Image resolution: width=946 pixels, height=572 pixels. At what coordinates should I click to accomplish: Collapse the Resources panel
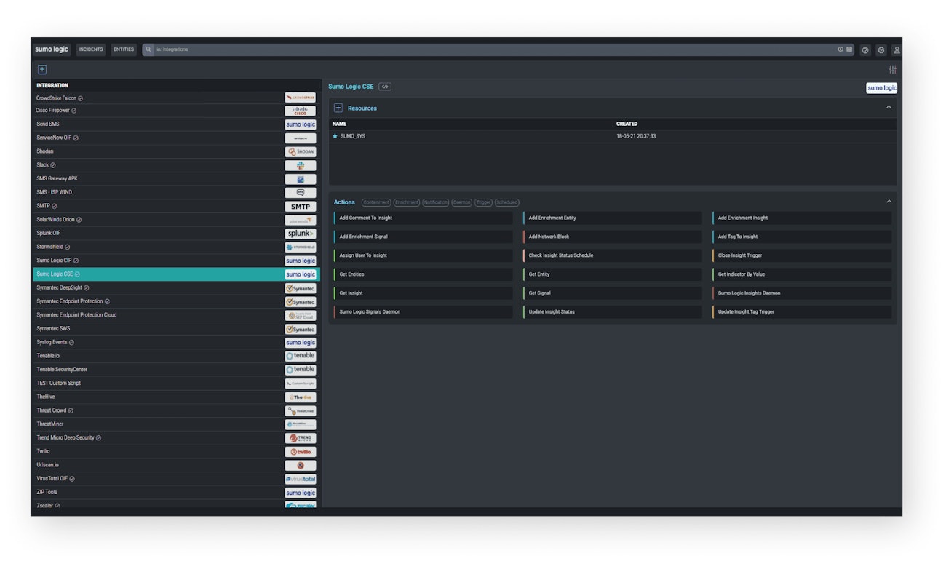889,108
